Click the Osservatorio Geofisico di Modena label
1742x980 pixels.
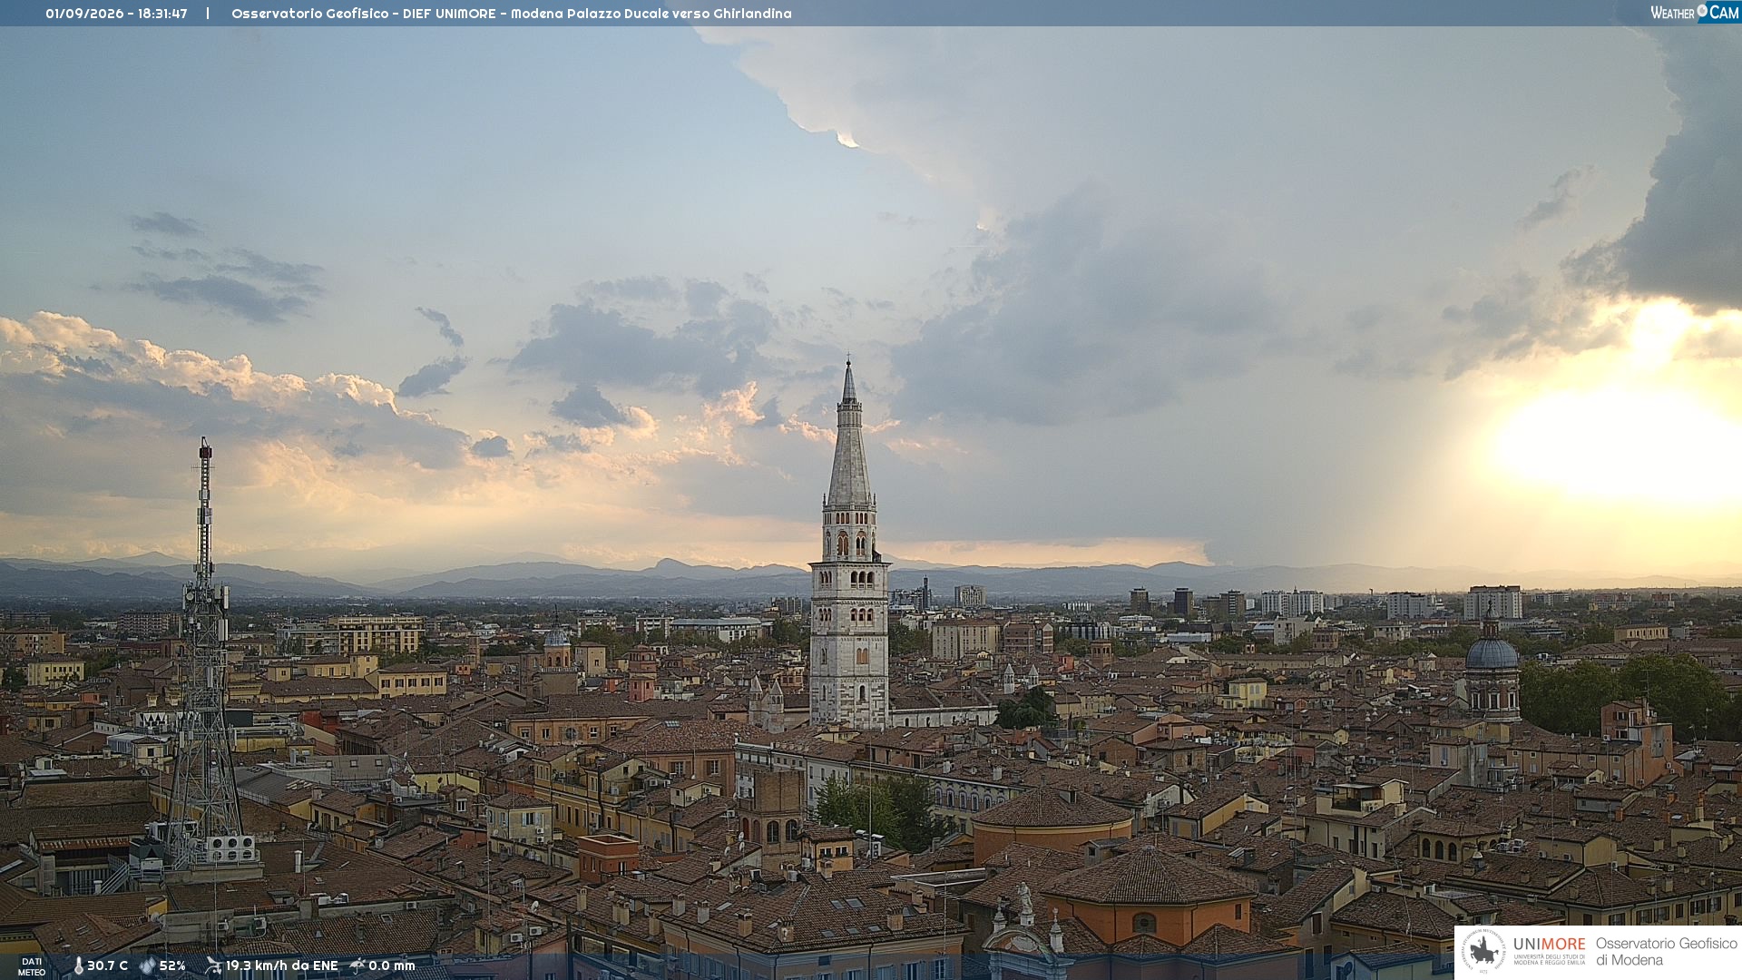tap(1666, 952)
